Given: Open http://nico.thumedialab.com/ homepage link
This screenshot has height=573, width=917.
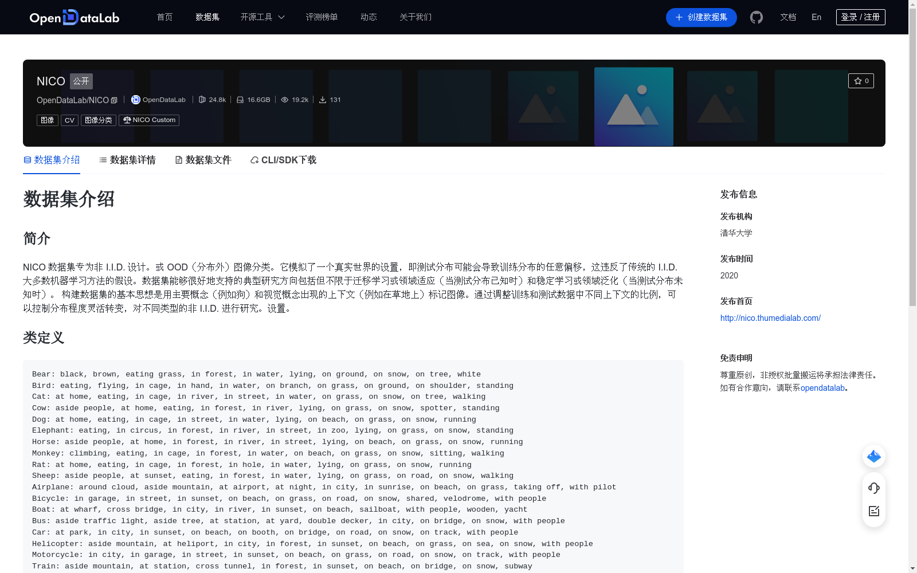Looking at the screenshot, I should coord(770,318).
